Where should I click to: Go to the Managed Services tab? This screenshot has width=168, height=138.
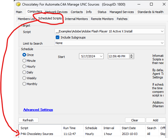pos(122,12)
